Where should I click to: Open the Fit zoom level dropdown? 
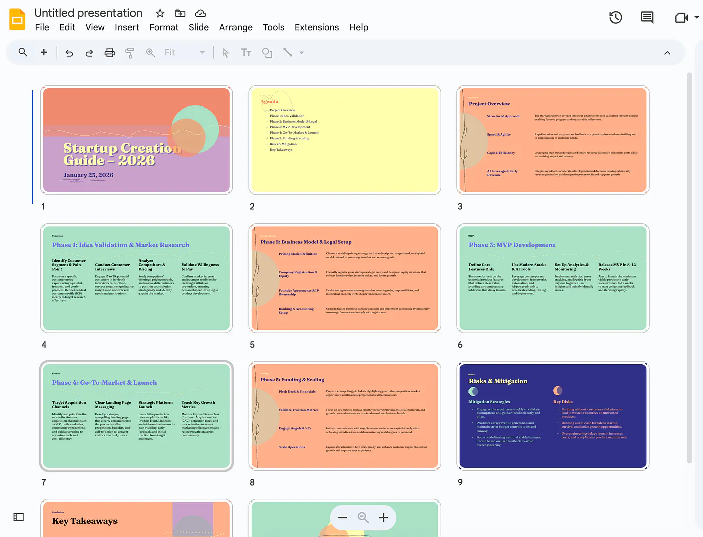[184, 53]
